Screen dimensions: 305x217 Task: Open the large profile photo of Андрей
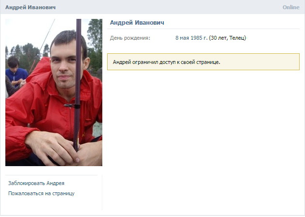[x=54, y=93]
